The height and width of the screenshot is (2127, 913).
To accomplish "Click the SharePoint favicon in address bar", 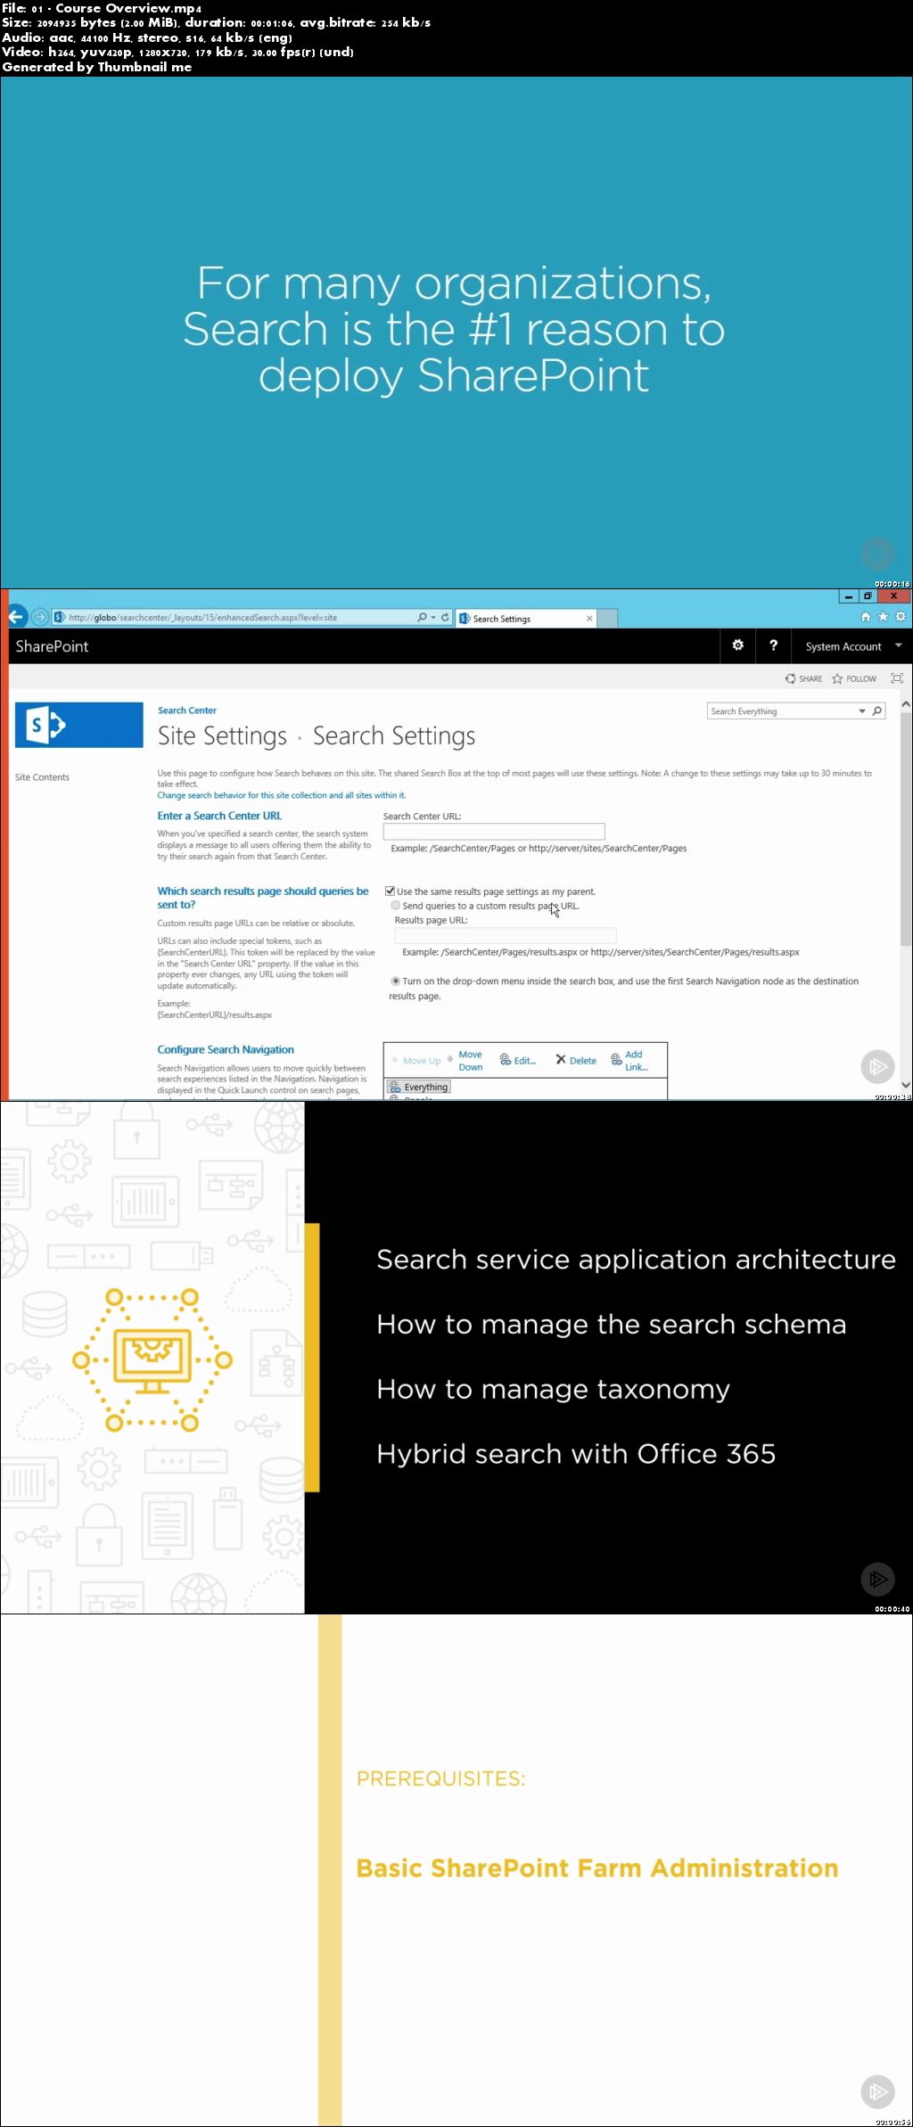I will point(60,617).
